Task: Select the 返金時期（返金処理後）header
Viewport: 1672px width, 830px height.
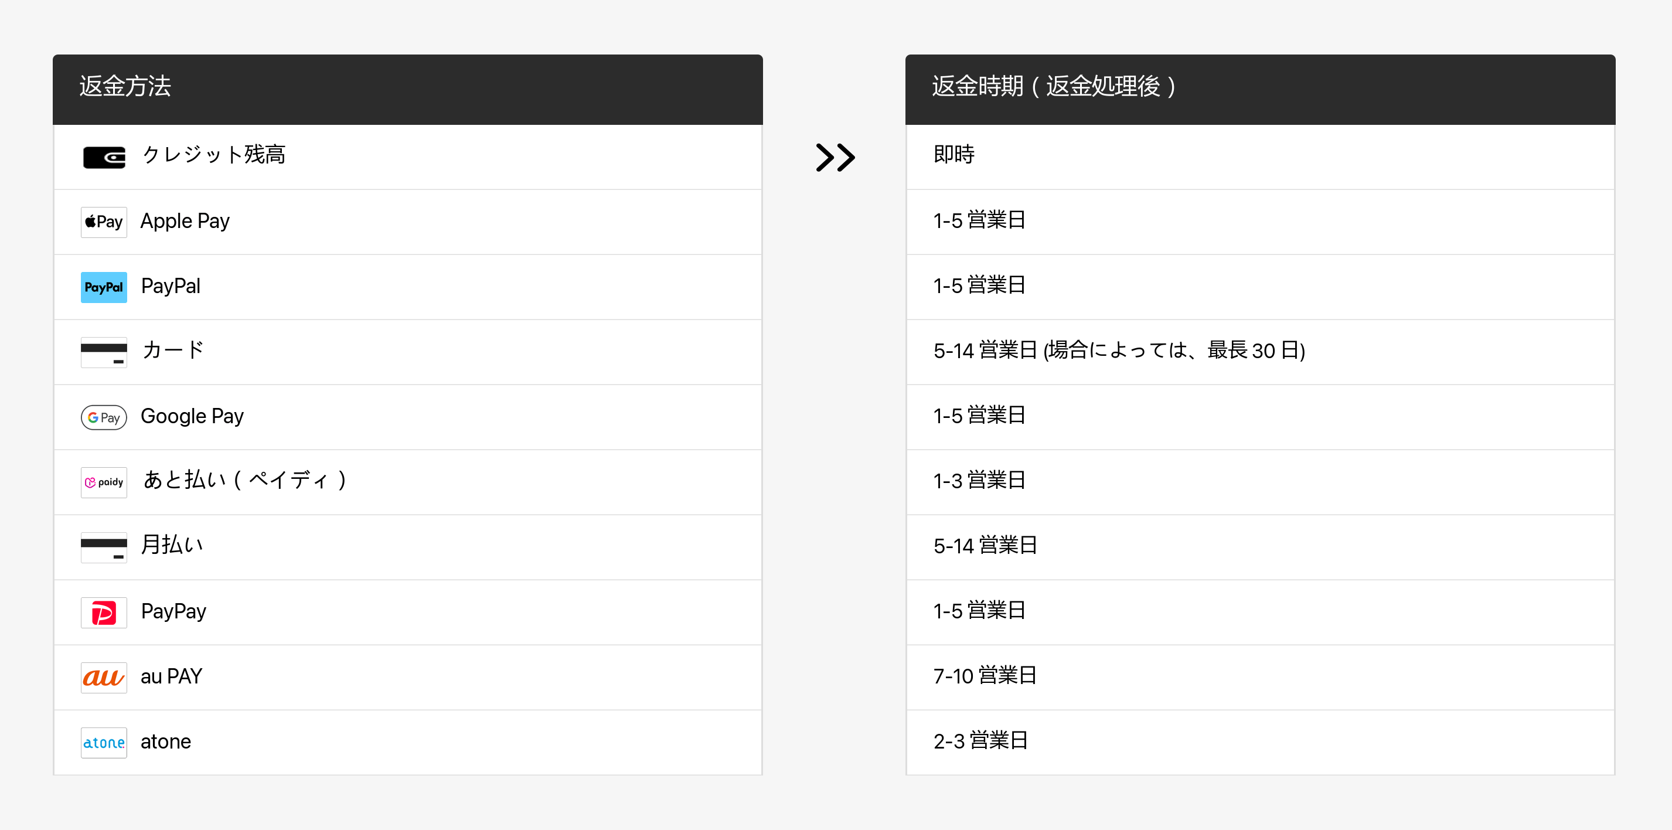Action: [x=1053, y=86]
